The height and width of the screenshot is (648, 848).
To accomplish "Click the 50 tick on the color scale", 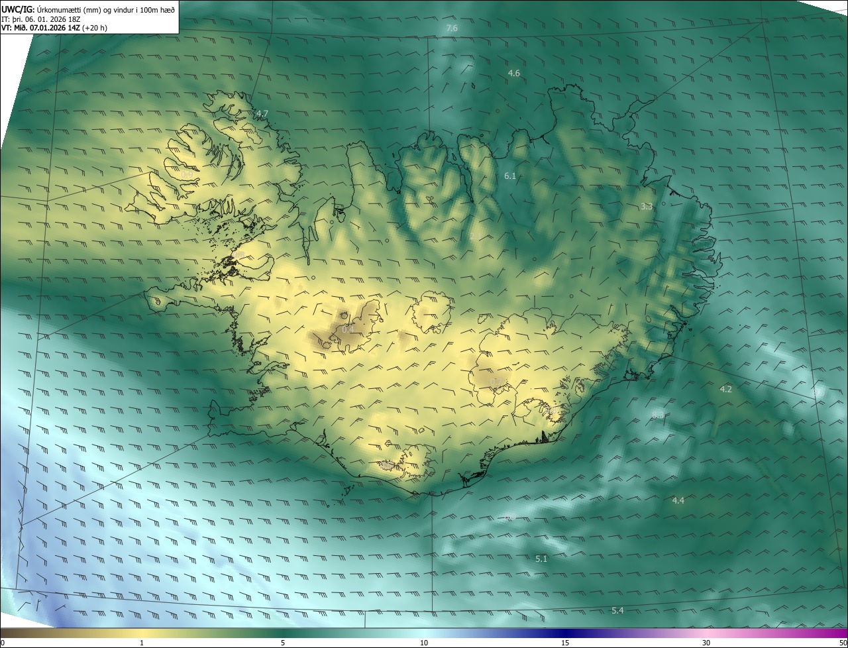I will (843, 643).
